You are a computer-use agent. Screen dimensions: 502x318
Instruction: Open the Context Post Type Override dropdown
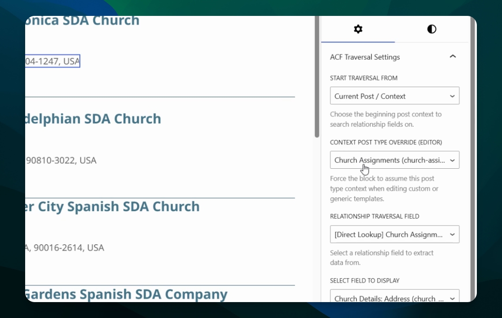point(394,159)
